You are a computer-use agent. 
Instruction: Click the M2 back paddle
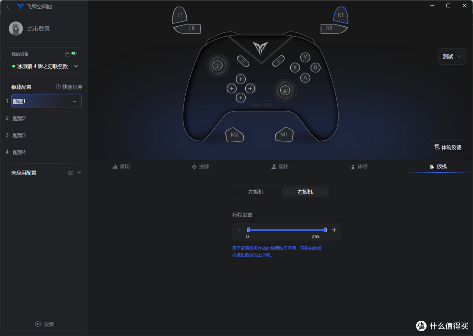pyautogui.click(x=235, y=135)
